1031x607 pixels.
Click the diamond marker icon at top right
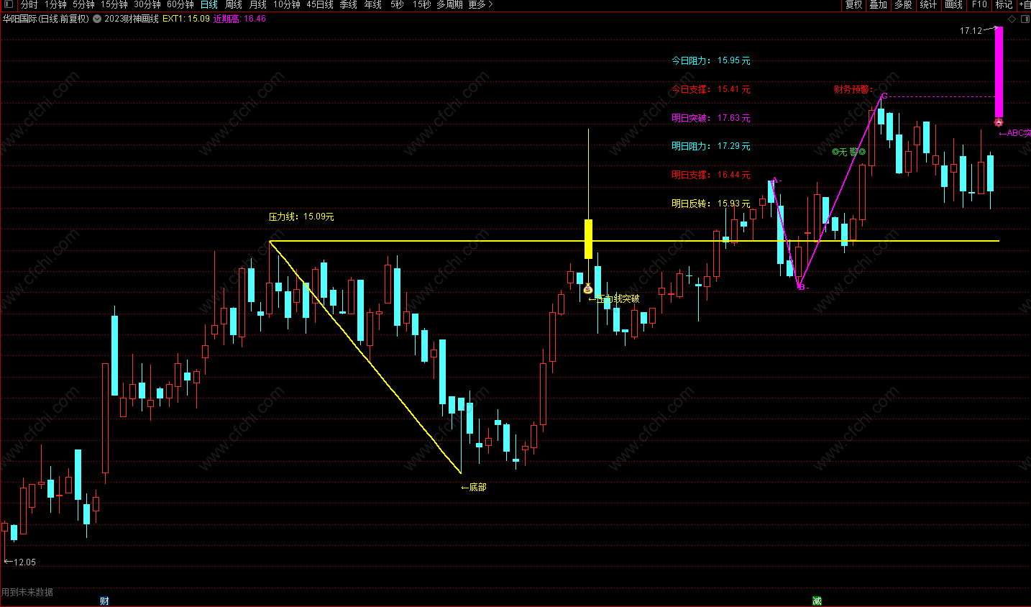pos(1012,19)
